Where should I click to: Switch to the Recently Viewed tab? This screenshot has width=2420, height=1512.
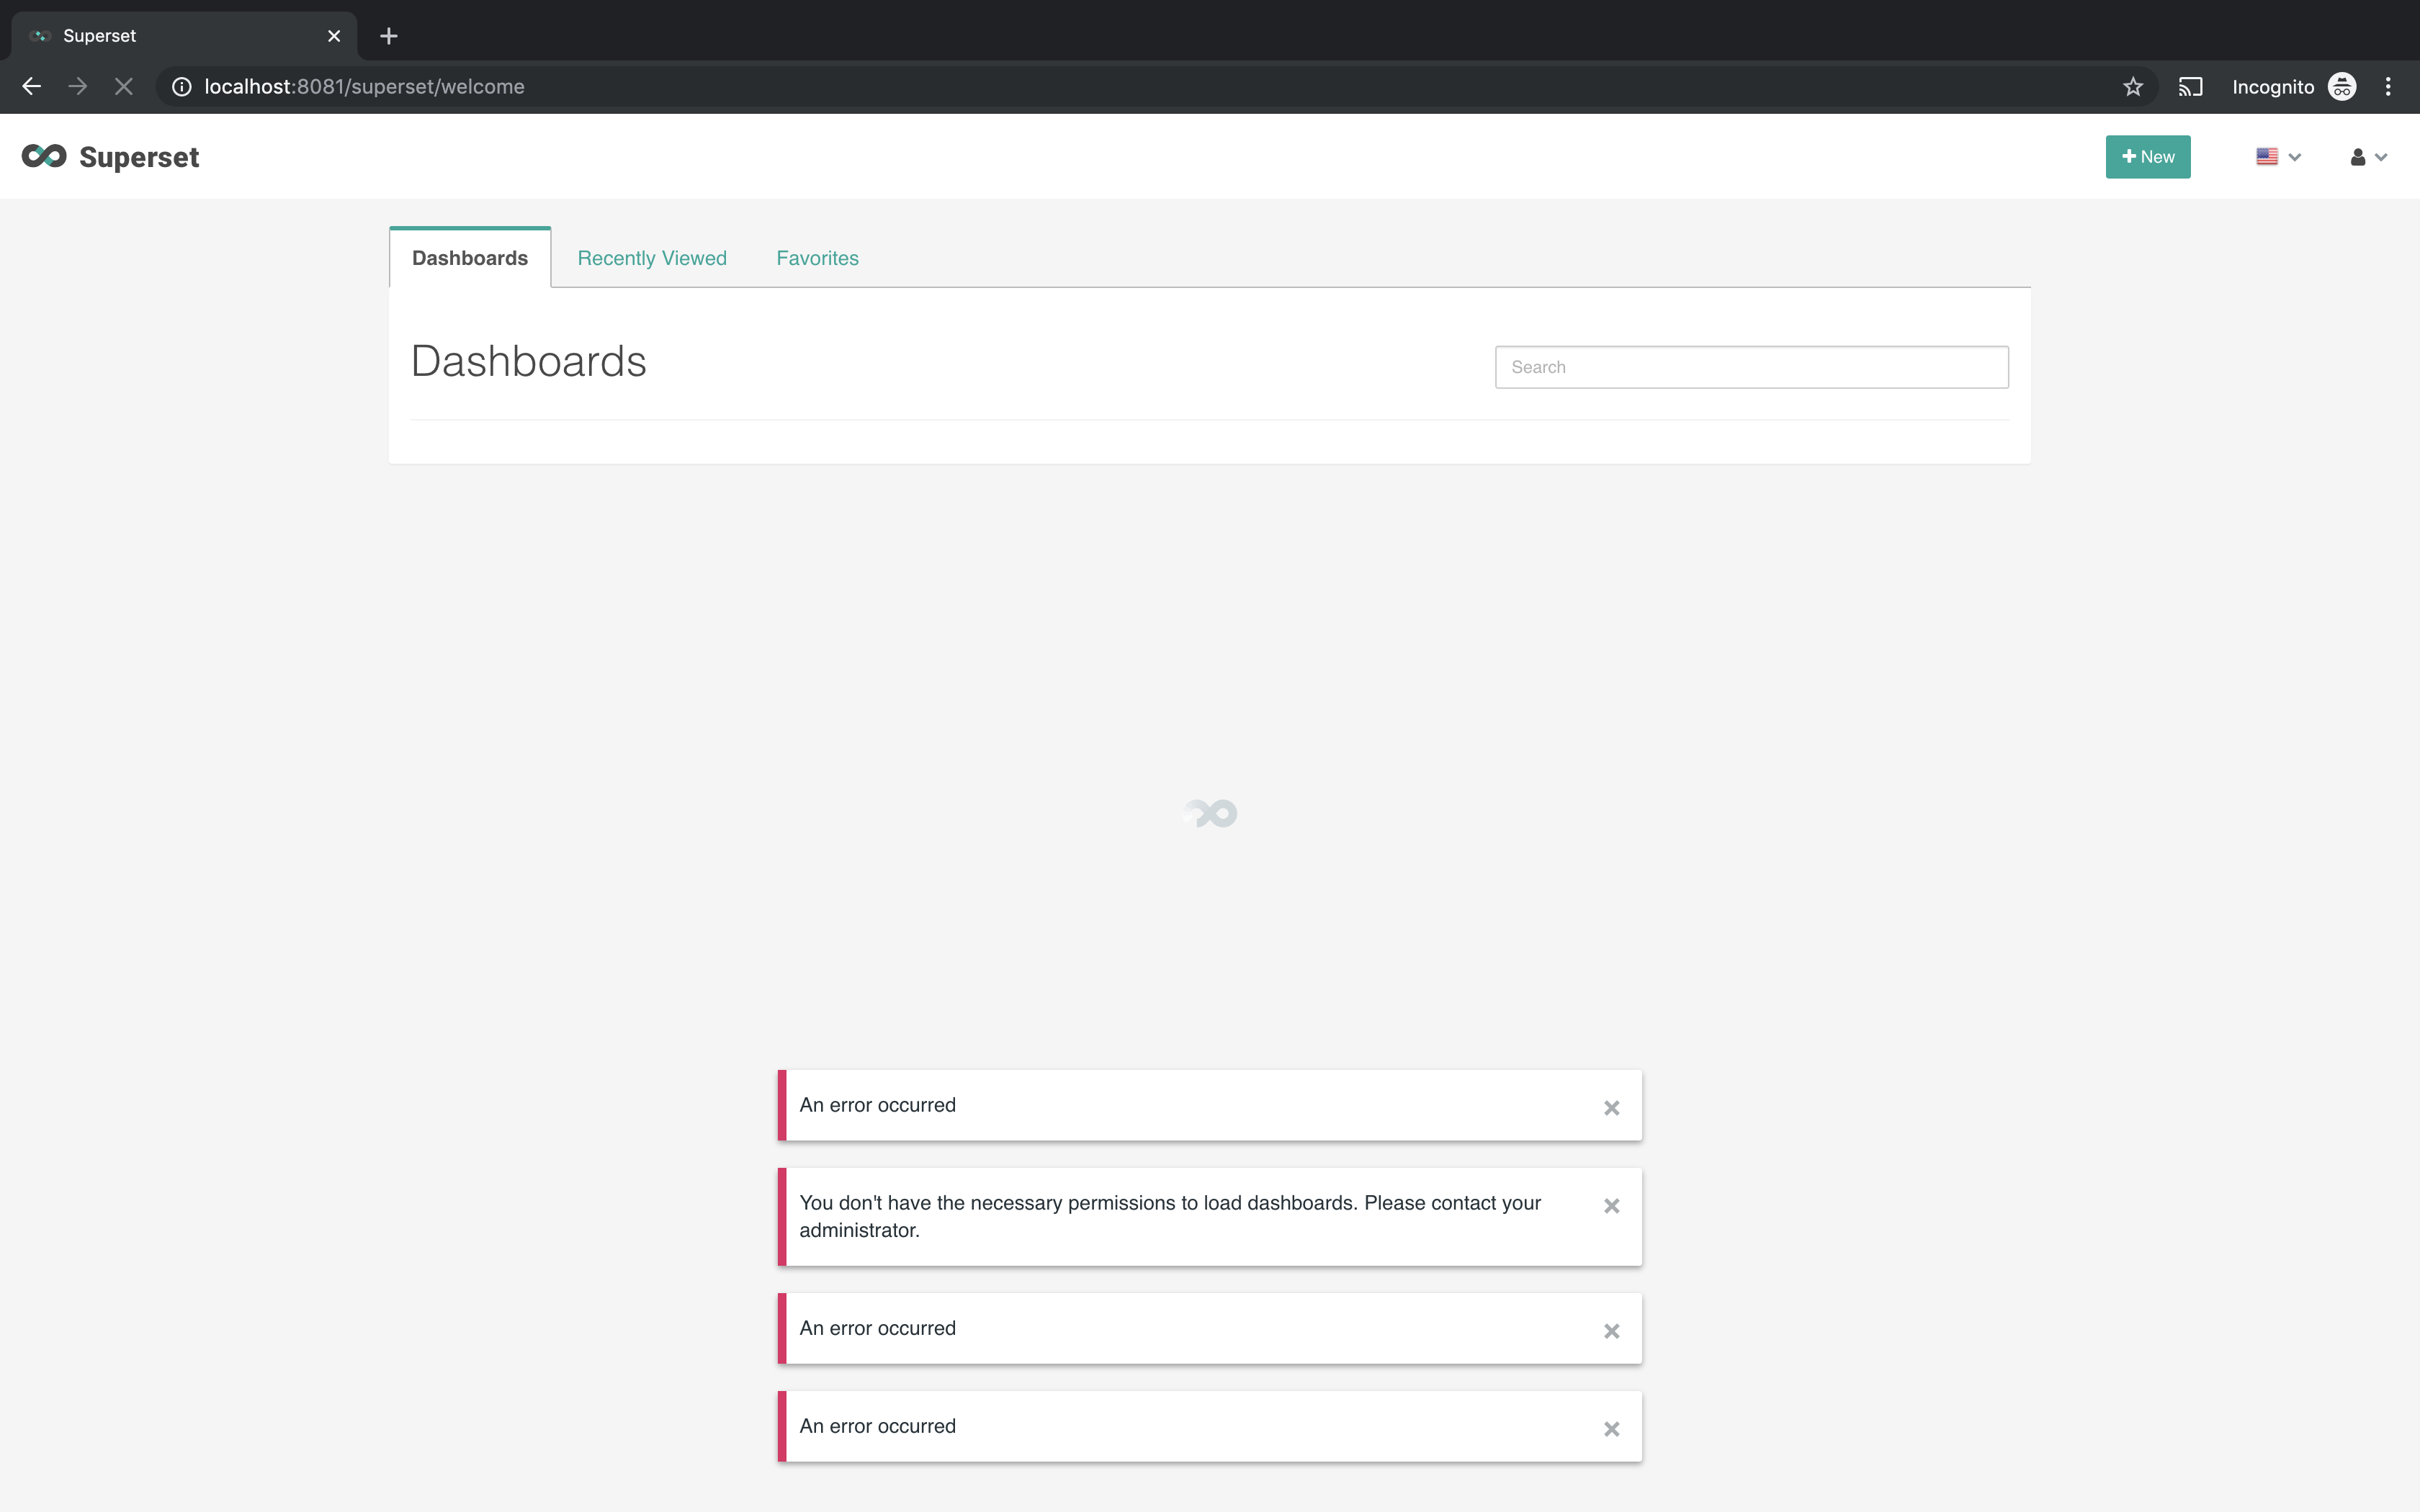pyautogui.click(x=652, y=258)
